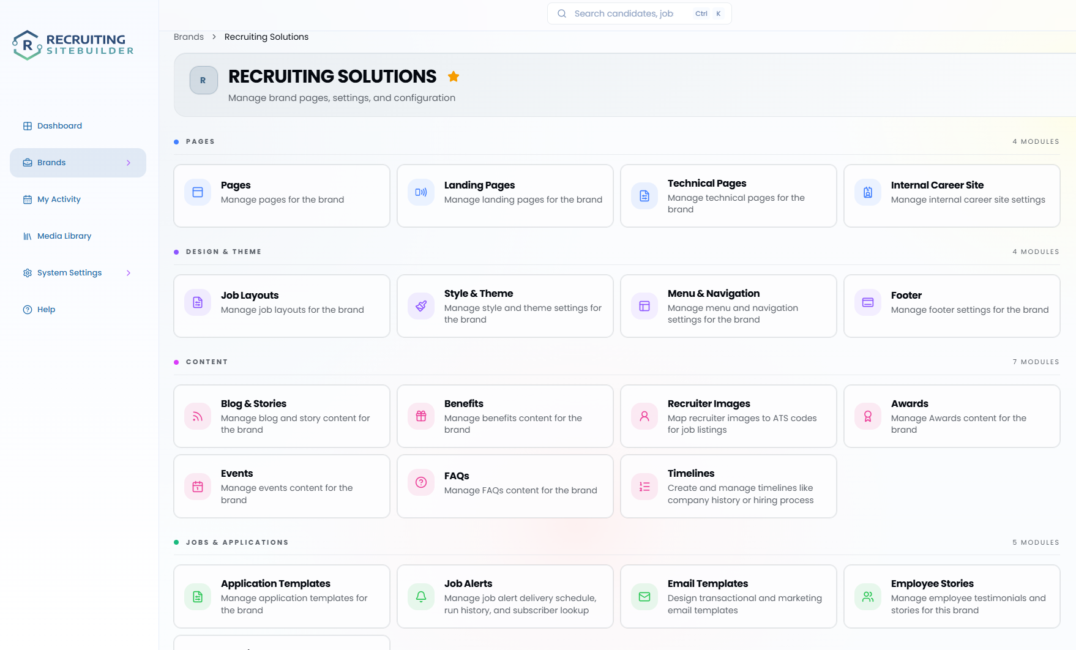Click "Manage FAQs content for the brand"
The image size is (1076, 650).
click(520, 490)
